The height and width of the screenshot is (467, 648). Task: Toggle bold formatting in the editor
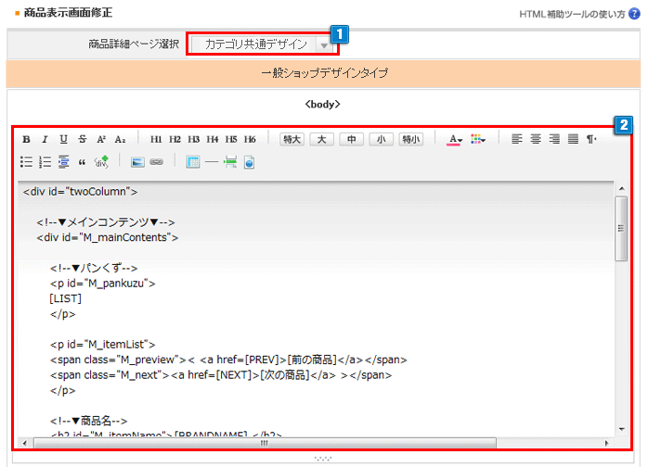pos(27,139)
